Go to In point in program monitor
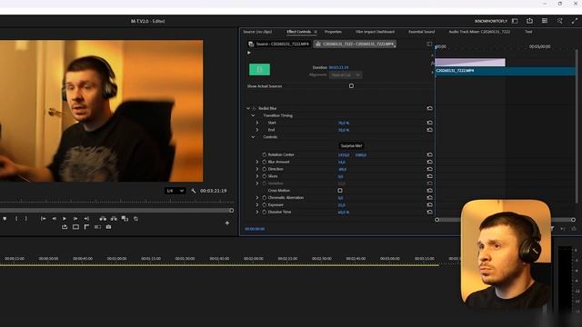The width and height of the screenshot is (582, 327). [x=43, y=219]
